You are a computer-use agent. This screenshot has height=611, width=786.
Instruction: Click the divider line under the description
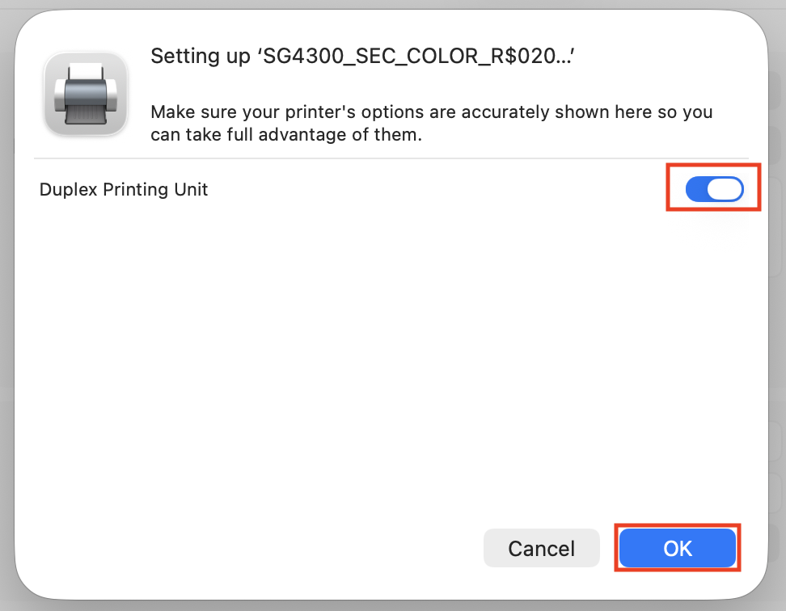tap(391, 158)
